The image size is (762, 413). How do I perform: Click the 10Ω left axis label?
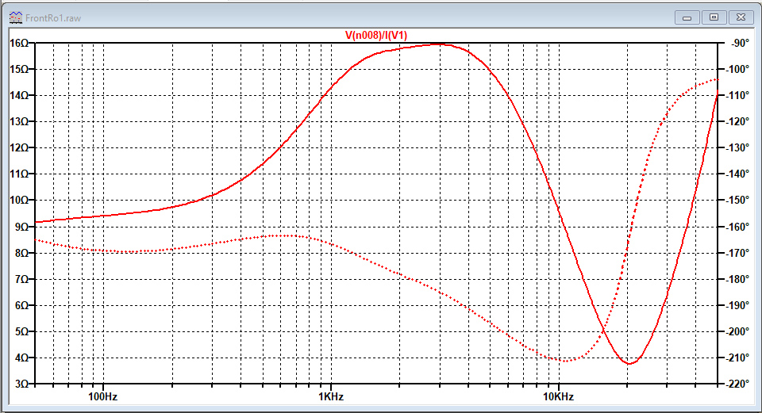pyautogui.click(x=19, y=201)
